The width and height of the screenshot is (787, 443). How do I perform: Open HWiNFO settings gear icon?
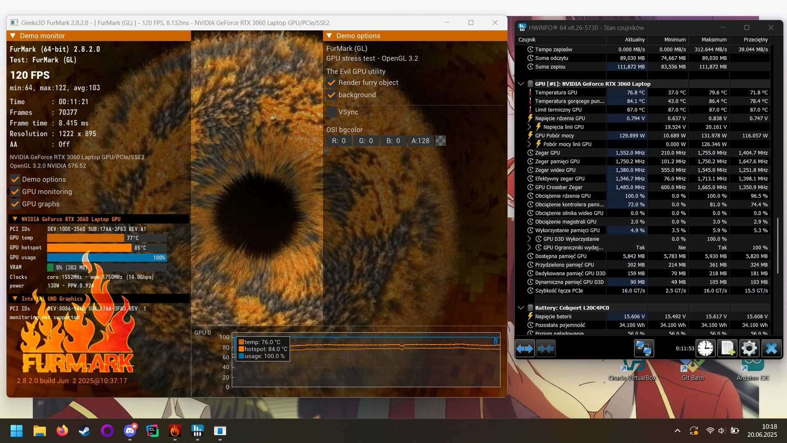coord(749,349)
